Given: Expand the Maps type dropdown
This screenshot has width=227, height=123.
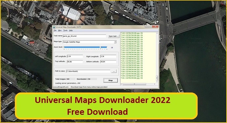Looking at the screenshot, I should click(x=115, y=42).
